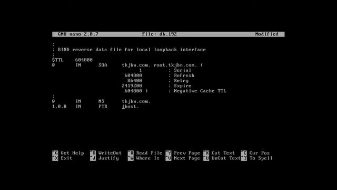
Task: Click the 604800 value after $TTL
Action: [x=84, y=60]
